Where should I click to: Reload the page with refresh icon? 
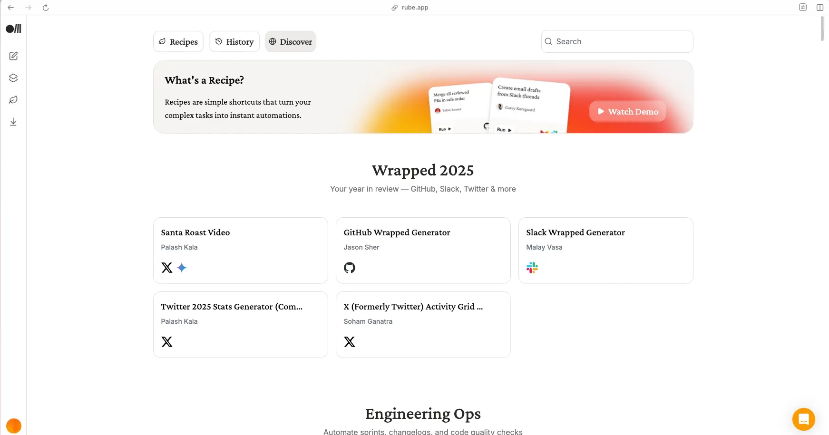point(46,8)
